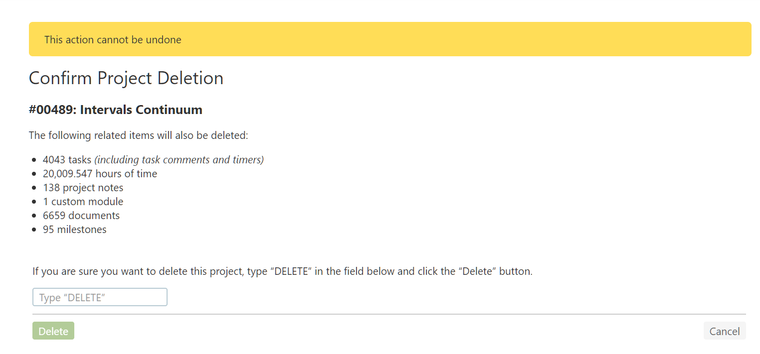Screen dimensions: 760x354
Task: Select the "1 custom module" entry
Action: (83, 202)
